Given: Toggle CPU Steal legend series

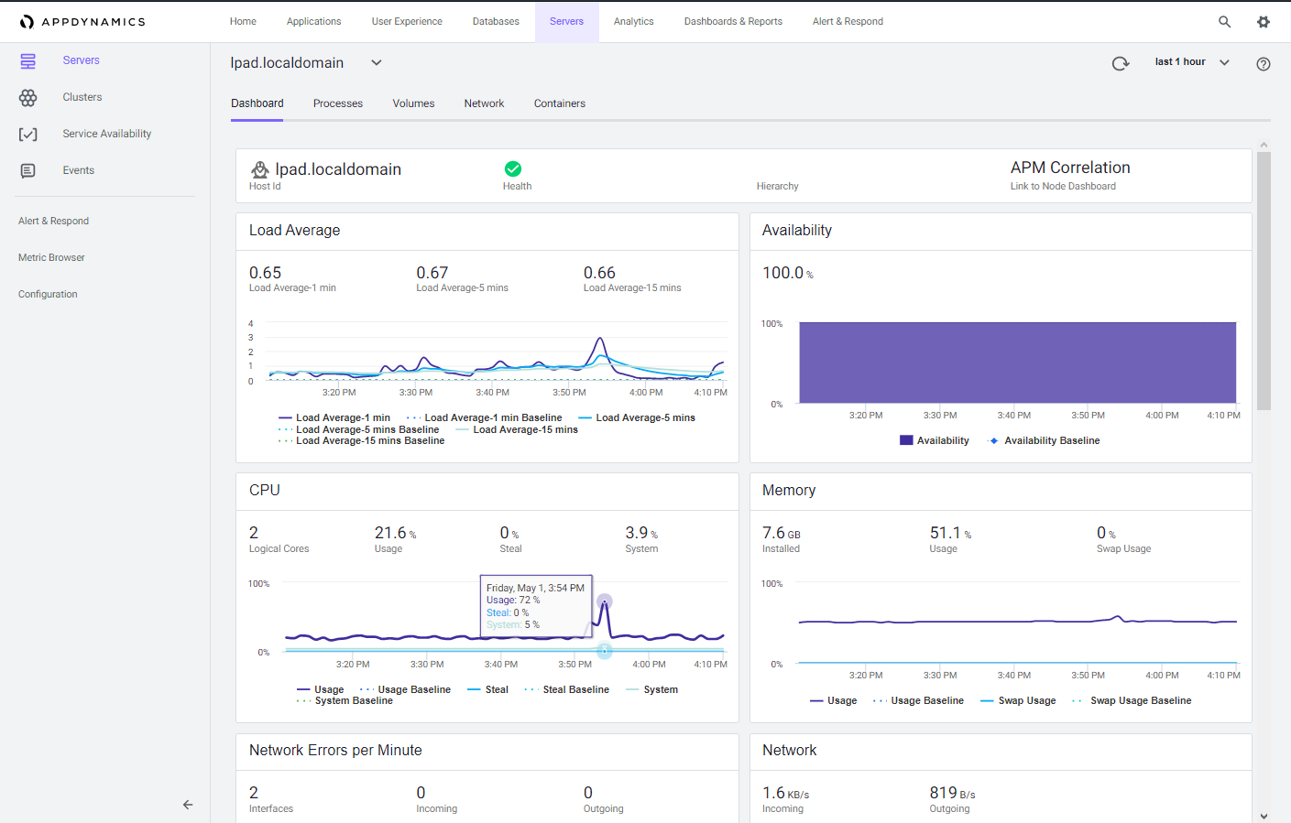Looking at the screenshot, I should (487, 689).
